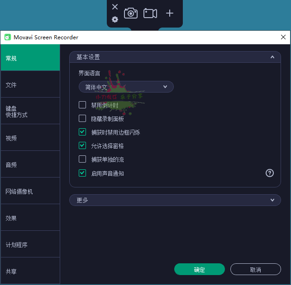Click the video recording camcorder icon
The width and height of the screenshot is (291, 285).
pos(150,13)
